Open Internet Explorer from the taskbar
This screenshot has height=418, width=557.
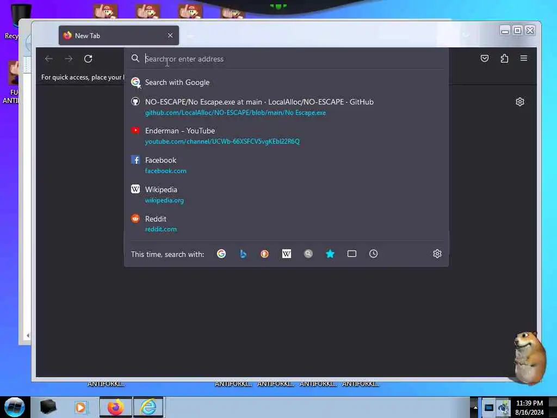[148, 407]
